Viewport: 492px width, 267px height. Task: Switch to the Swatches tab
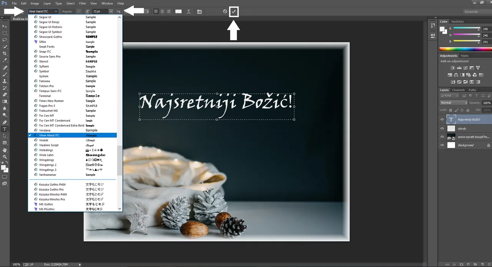(x=457, y=21)
